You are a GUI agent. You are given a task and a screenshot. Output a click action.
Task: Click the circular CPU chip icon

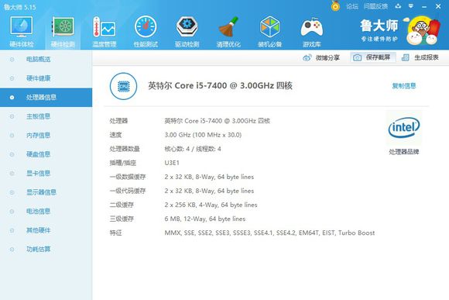click(x=123, y=86)
